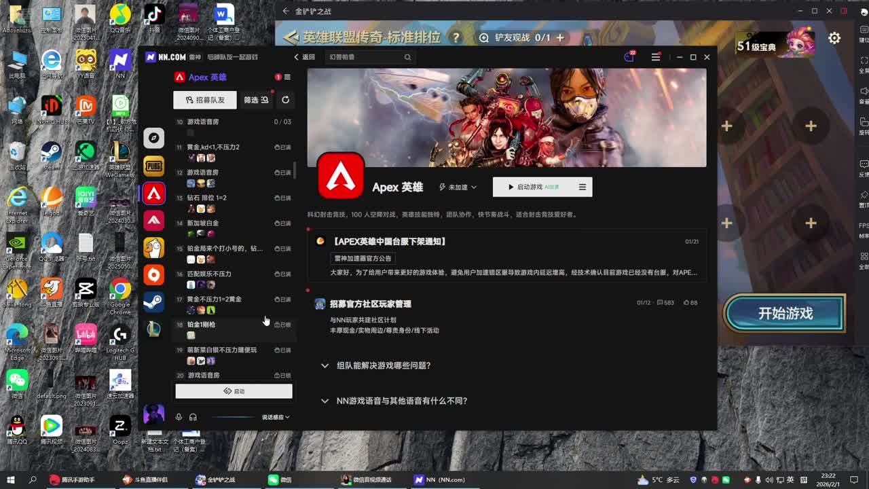Screen dimensions: 869x489
Task: Select room 18 铂金1刚枪
Action: coord(233,330)
